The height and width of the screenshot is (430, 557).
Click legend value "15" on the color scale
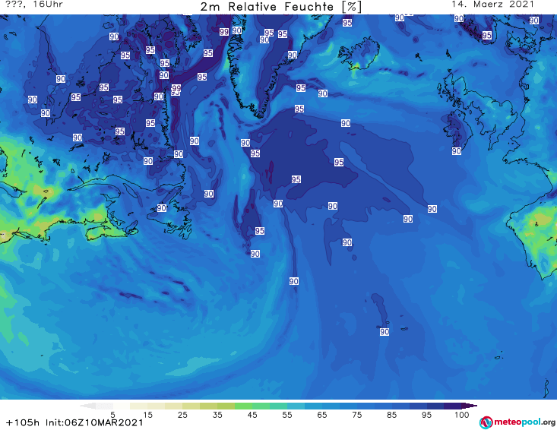(147, 415)
